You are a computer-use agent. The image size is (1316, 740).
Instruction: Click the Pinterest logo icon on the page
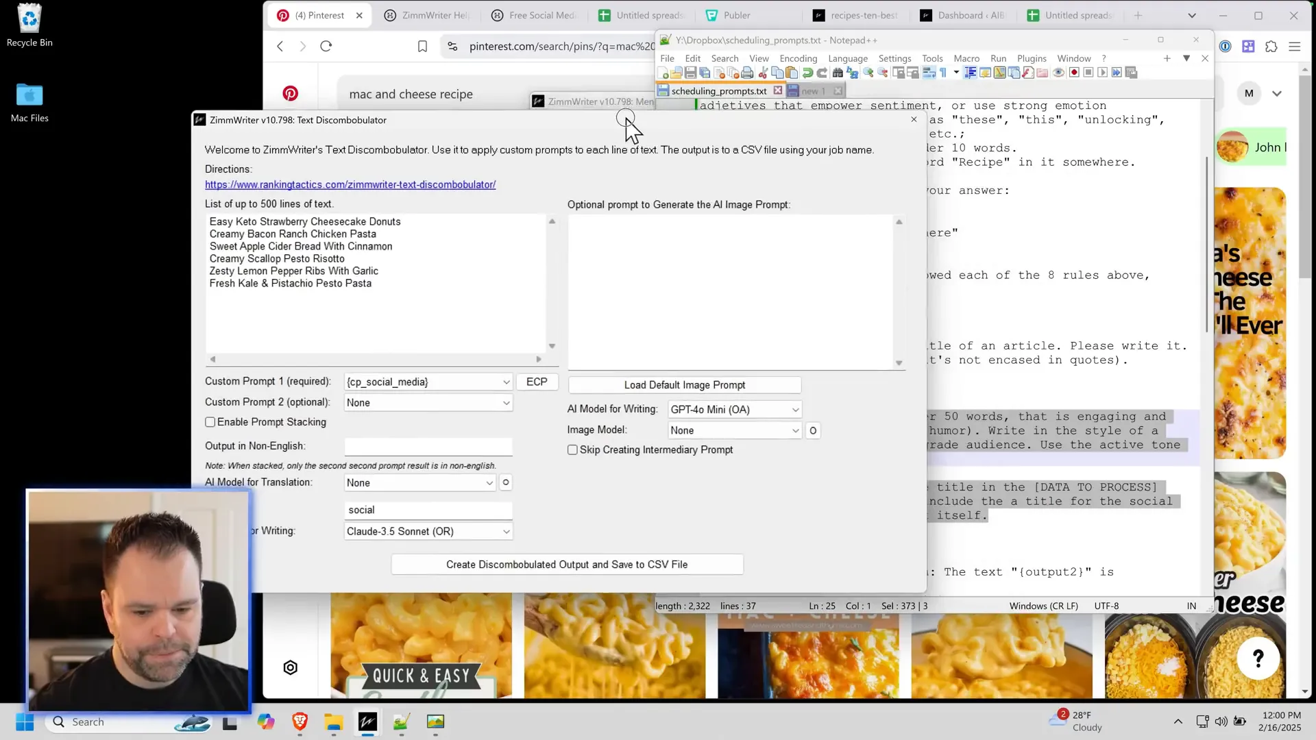coord(291,93)
